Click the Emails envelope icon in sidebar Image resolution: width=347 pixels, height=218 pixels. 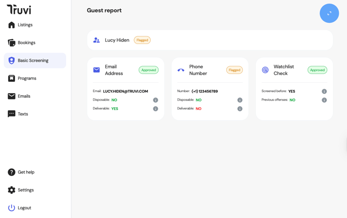(11, 96)
